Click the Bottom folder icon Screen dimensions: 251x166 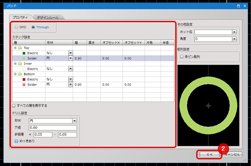click(20, 74)
